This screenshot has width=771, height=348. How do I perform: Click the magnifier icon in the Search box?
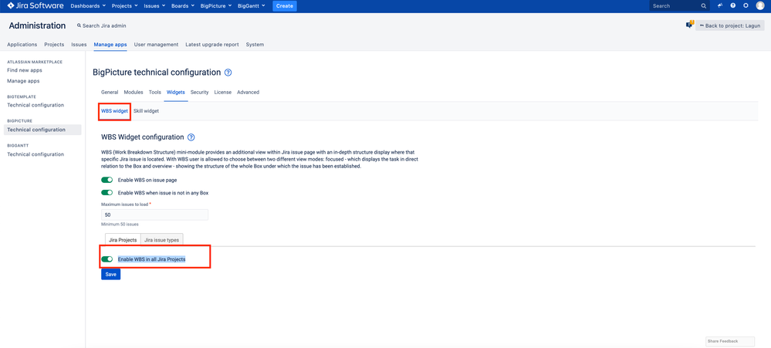[x=704, y=6]
